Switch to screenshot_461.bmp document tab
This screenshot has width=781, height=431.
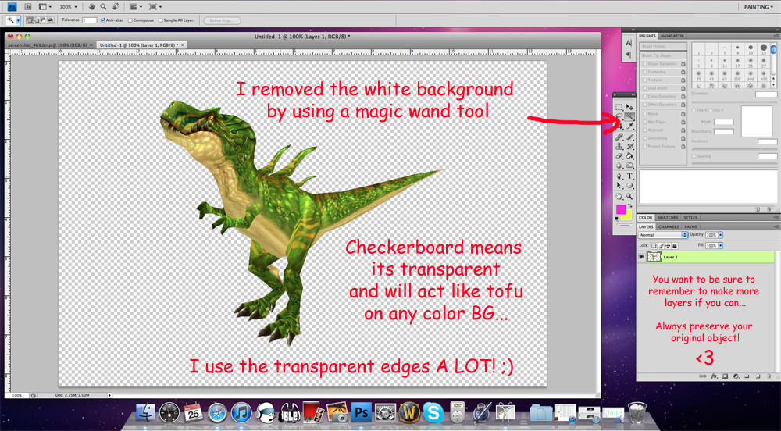pyautogui.click(x=48, y=45)
